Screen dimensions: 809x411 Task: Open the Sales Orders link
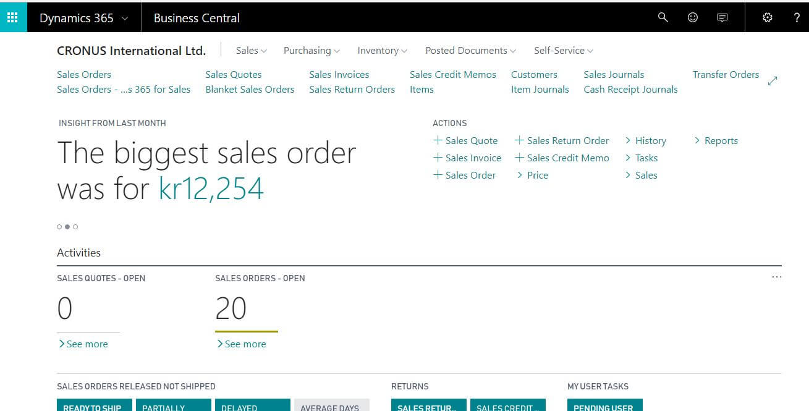pos(84,75)
